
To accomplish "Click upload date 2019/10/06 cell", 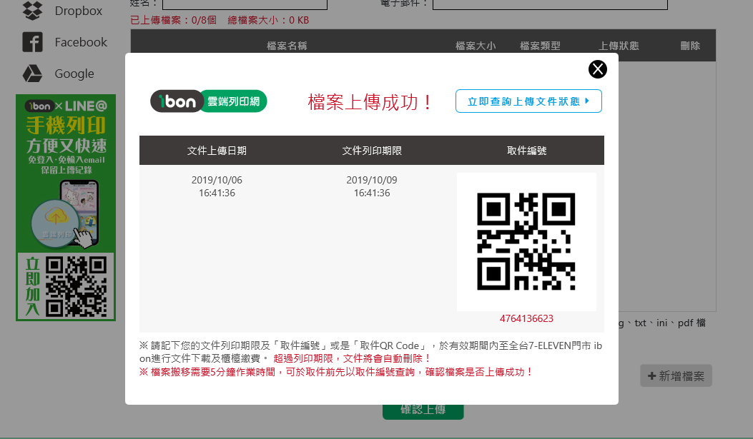I will click(x=217, y=186).
